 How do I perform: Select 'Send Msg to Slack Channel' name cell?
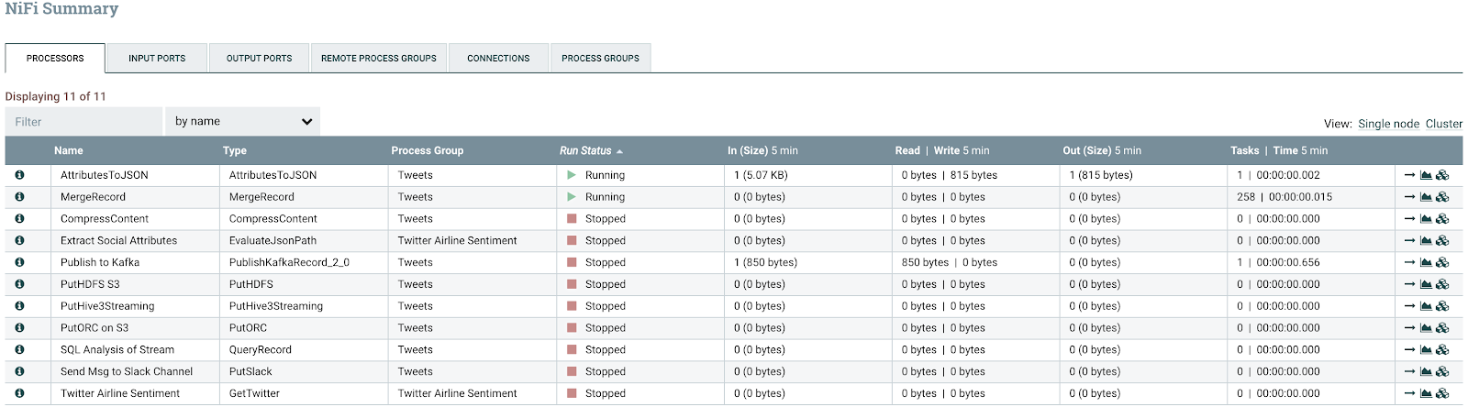(x=127, y=371)
